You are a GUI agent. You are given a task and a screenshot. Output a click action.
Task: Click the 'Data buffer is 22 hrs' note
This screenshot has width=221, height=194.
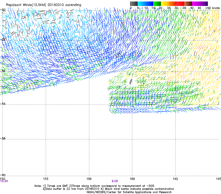coord(108,189)
